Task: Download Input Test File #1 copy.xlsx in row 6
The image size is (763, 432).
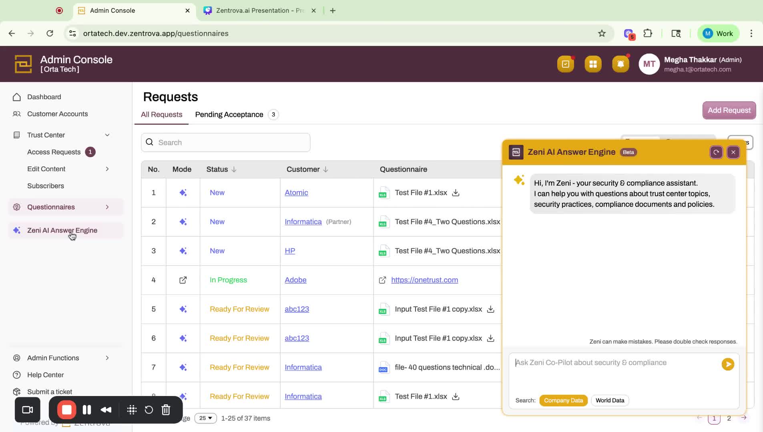Action: [x=490, y=338]
